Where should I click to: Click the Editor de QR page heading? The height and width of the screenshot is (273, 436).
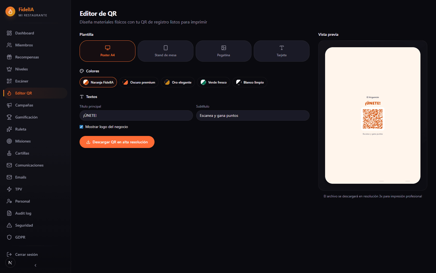[x=98, y=14]
